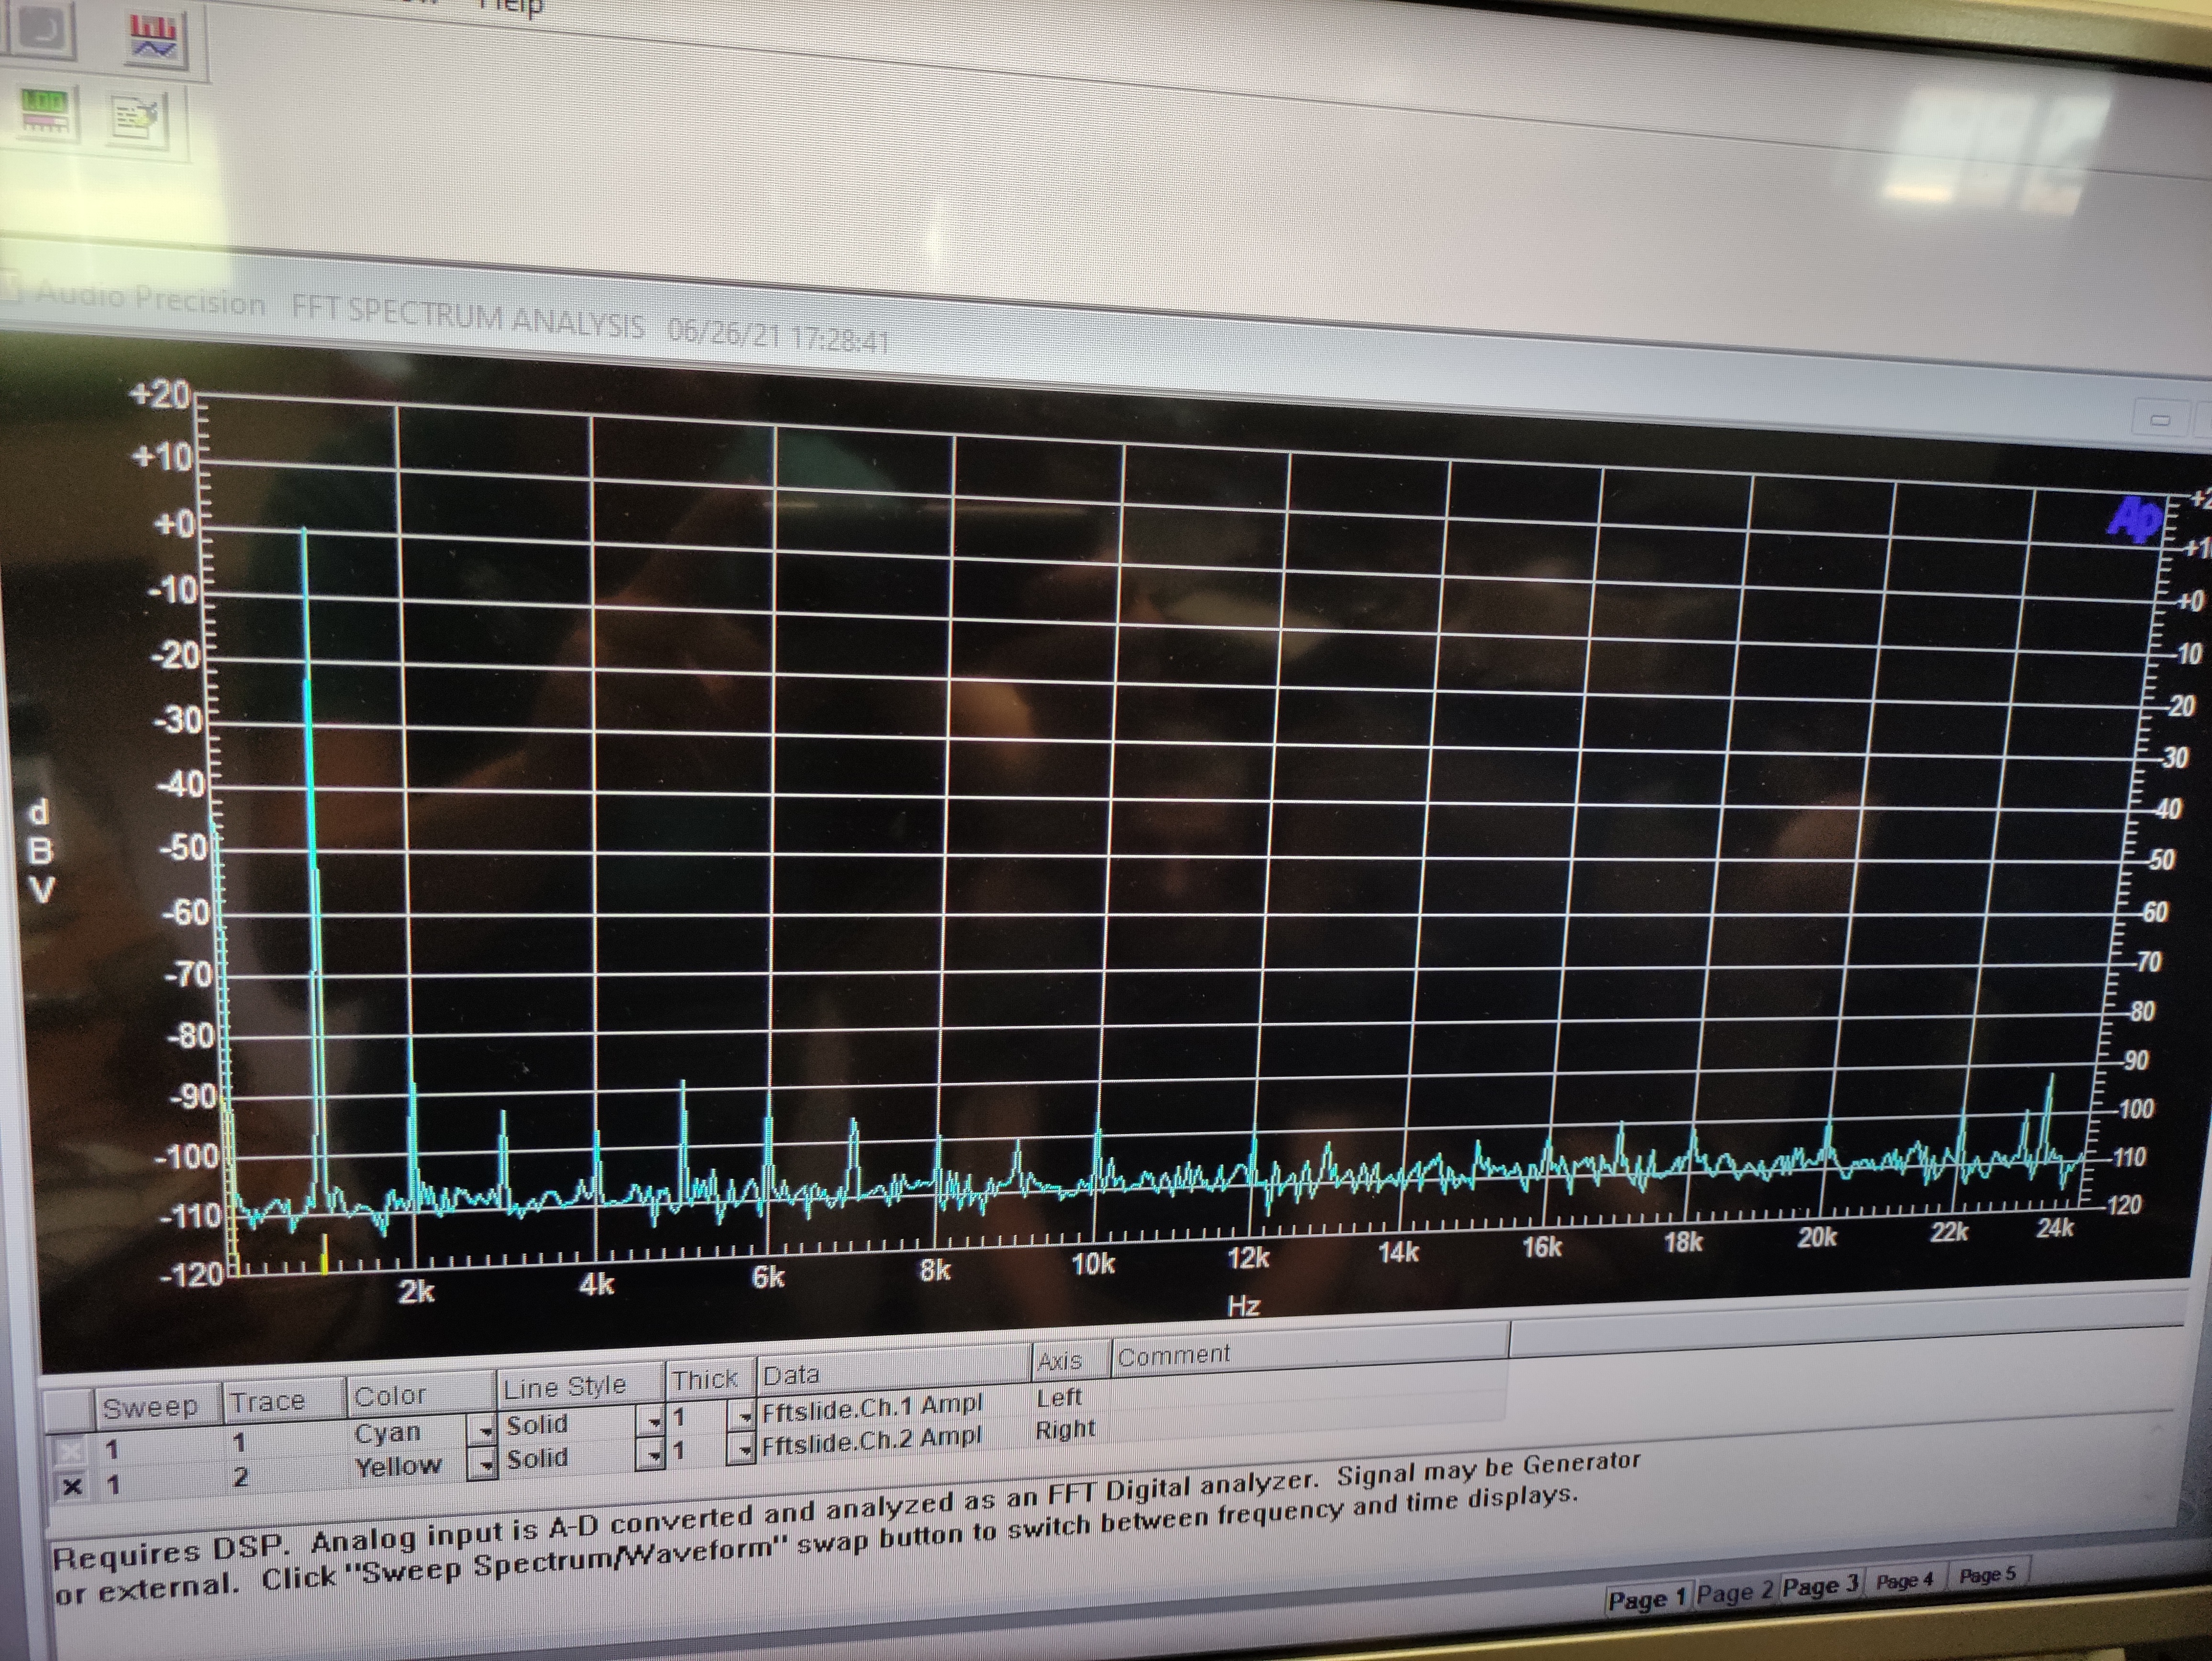Click the graph window minimize button
The image size is (2212, 1661).
(2160, 418)
